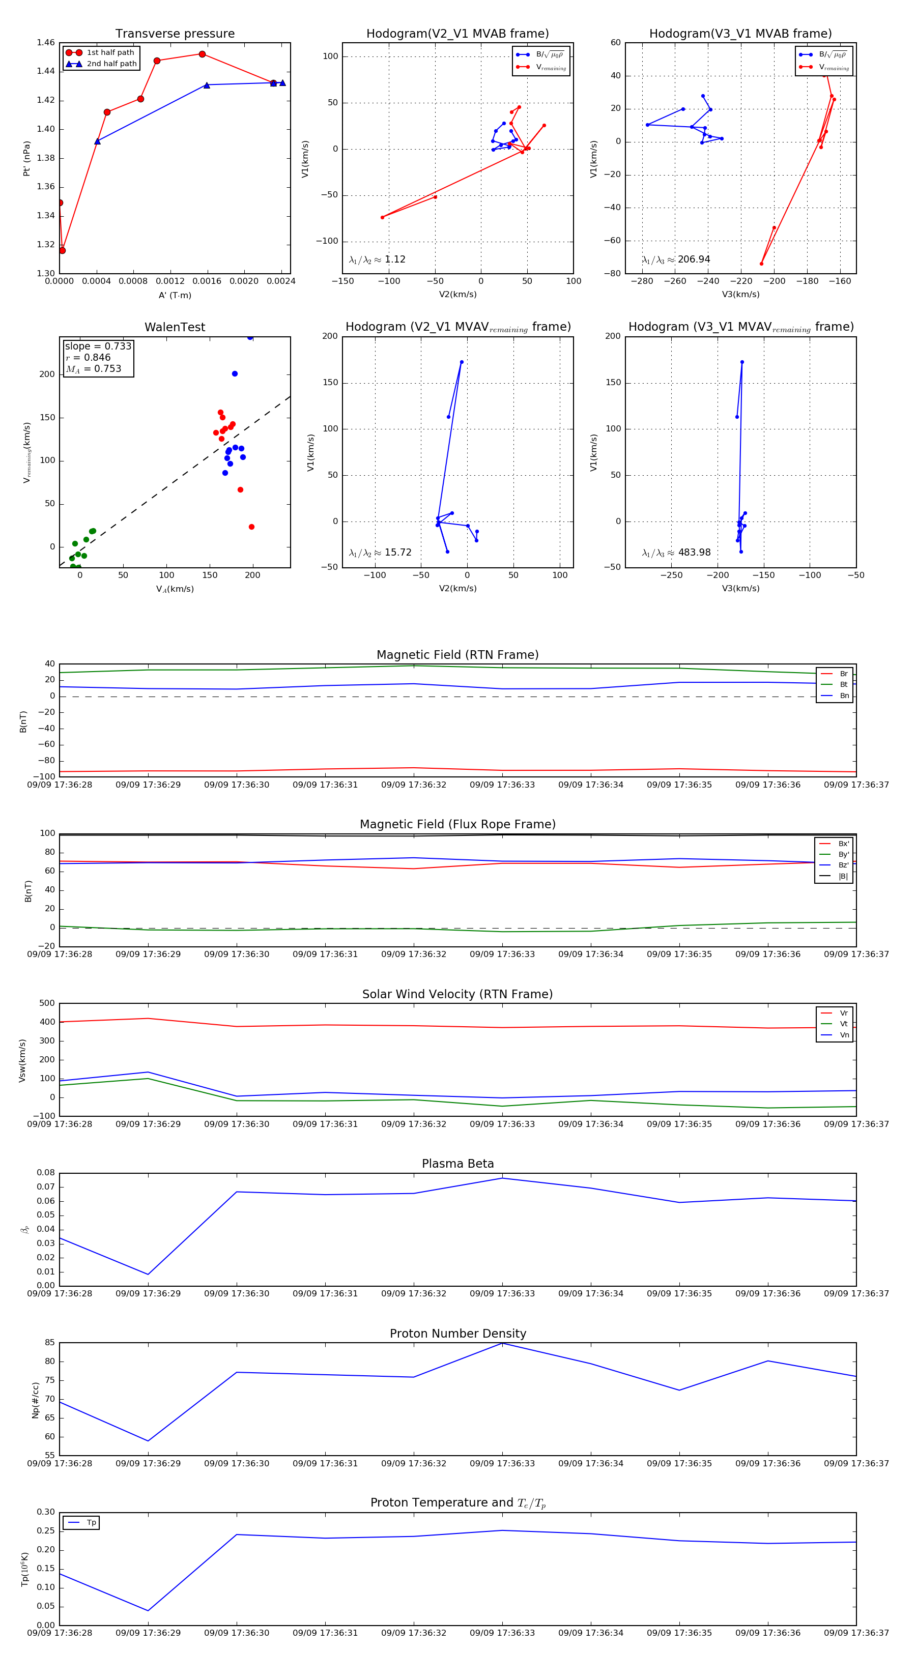
Task: Click the dashed fit line in WalenTest
Action: pyautogui.click(x=175, y=480)
